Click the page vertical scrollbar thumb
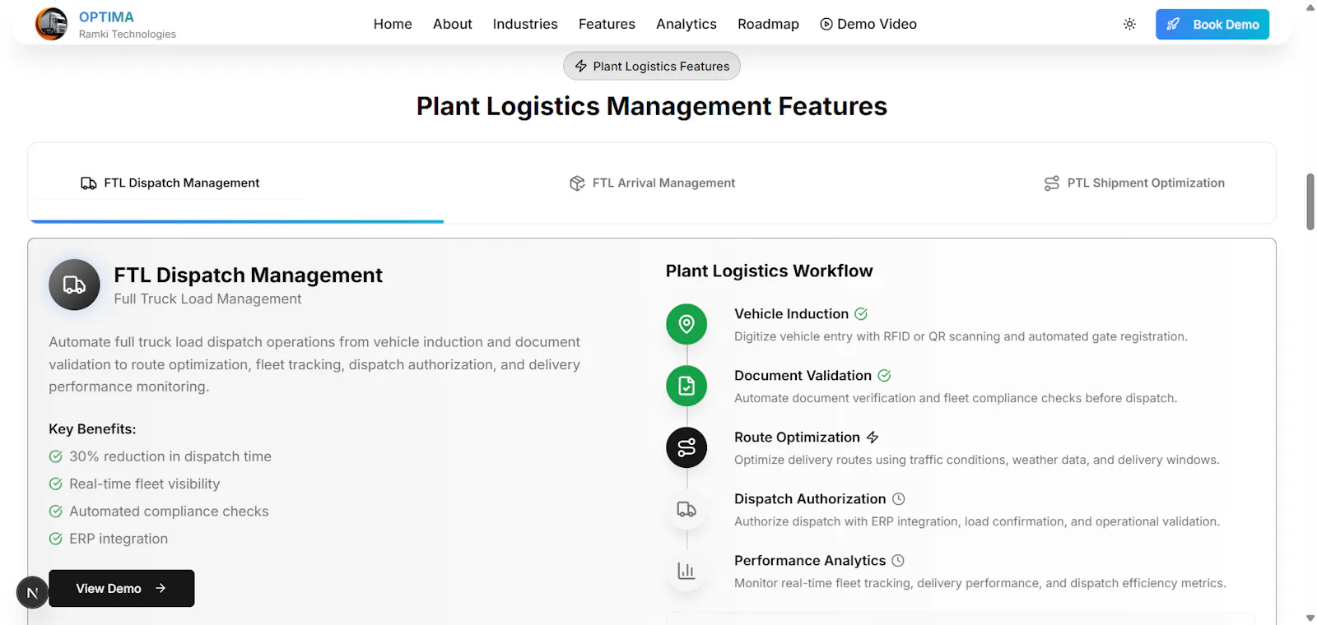Screen dimensions: 1317x625 [1310, 201]
